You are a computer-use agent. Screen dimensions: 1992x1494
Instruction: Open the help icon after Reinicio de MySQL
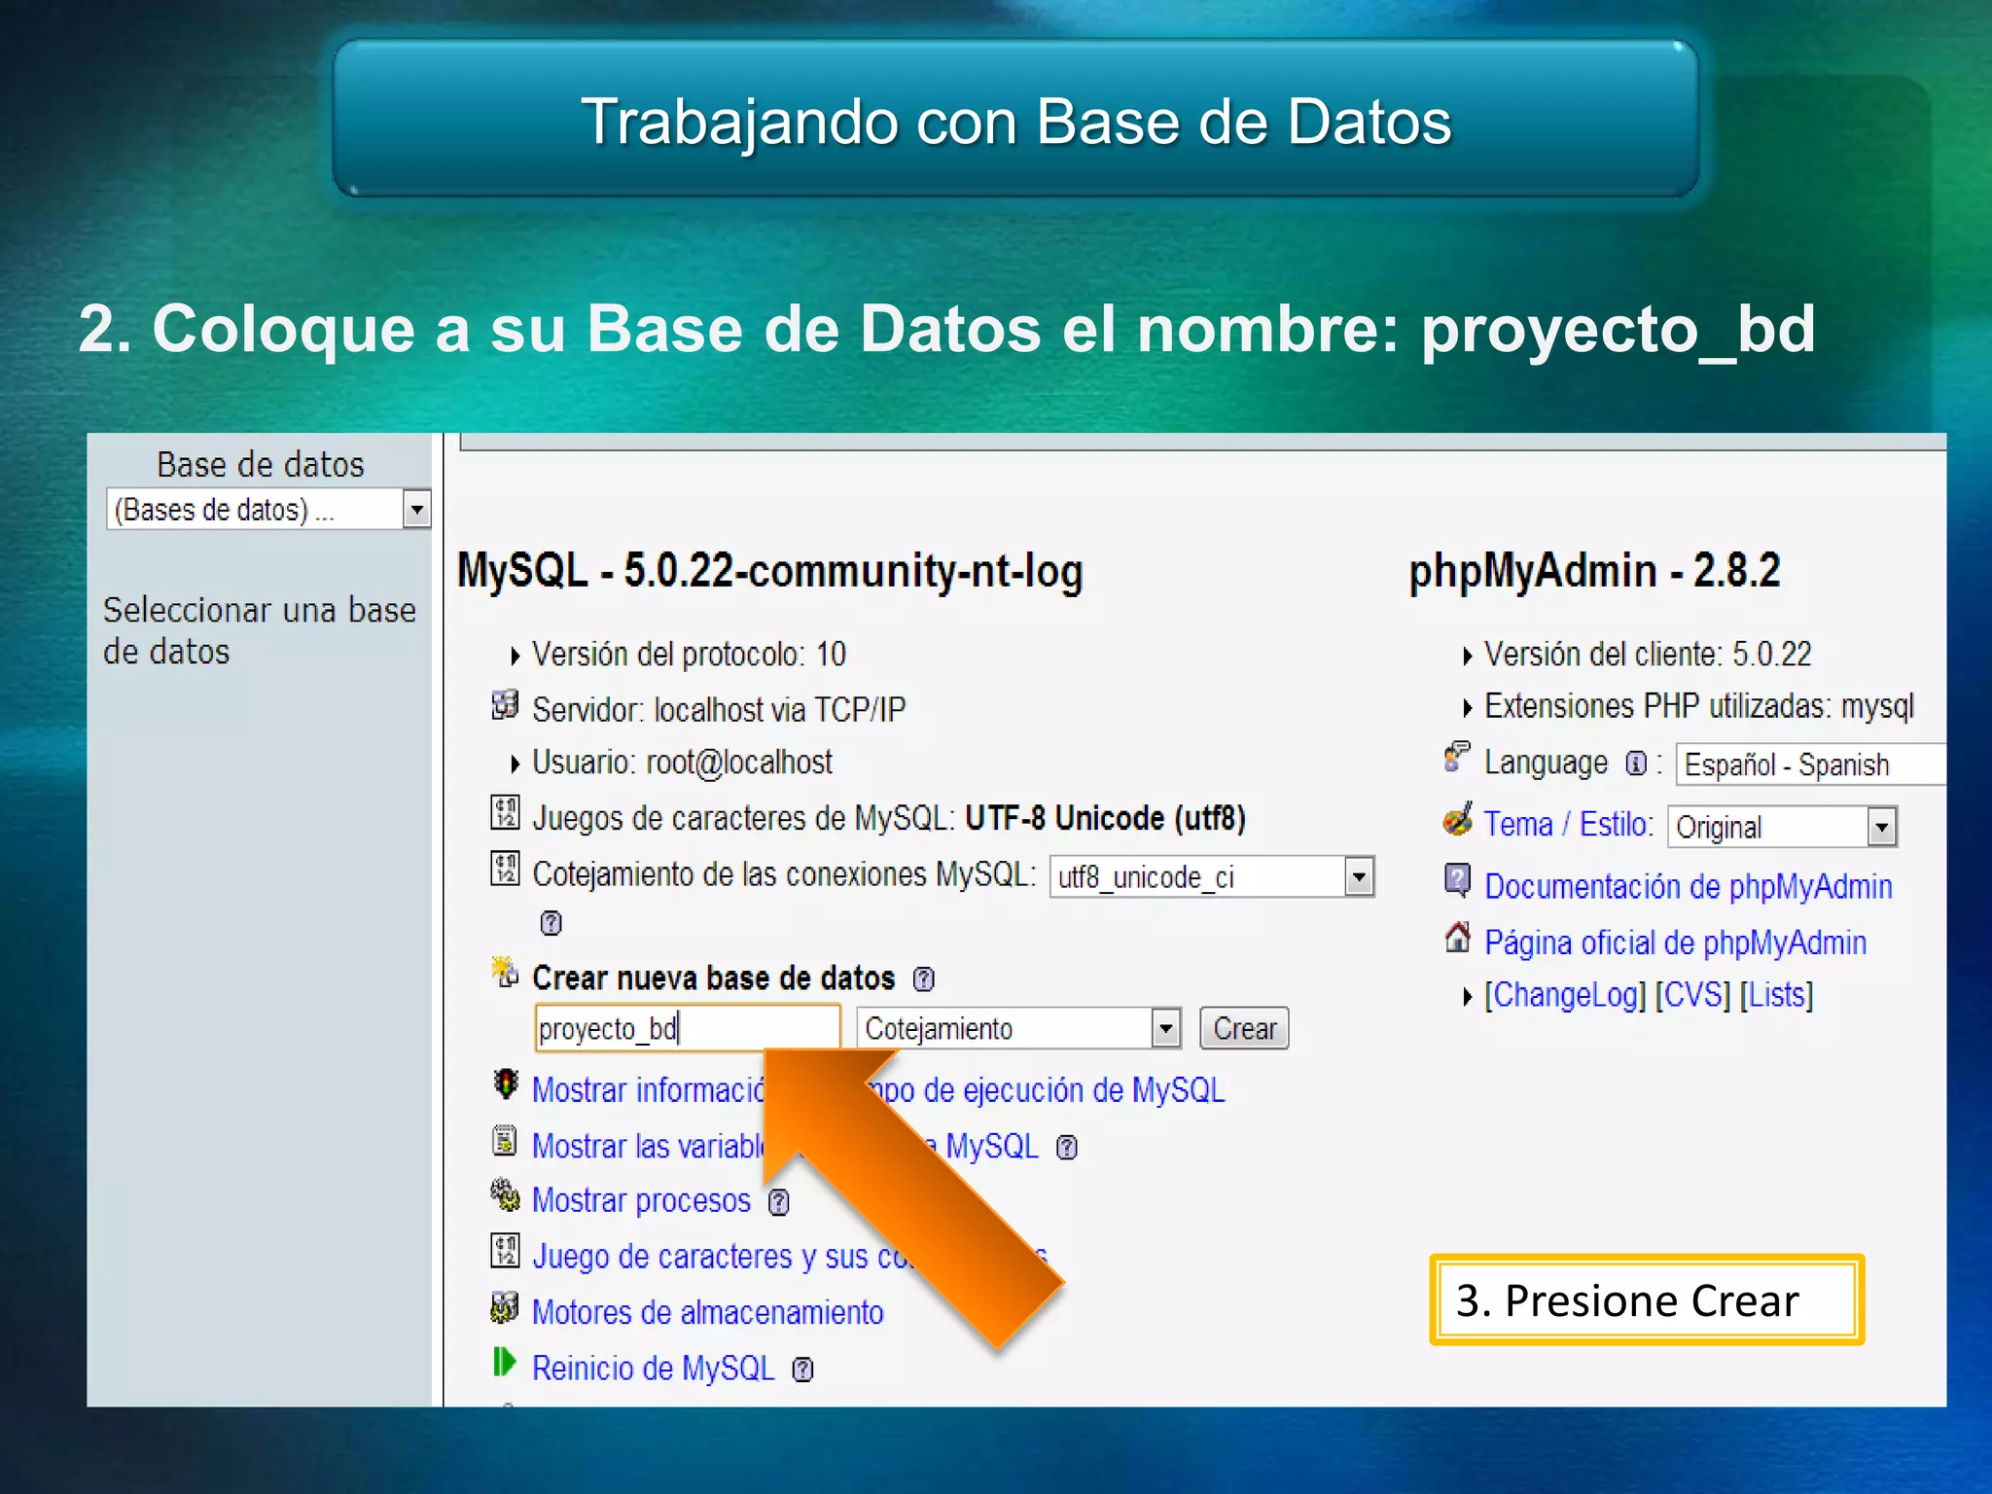[802, 1369]
